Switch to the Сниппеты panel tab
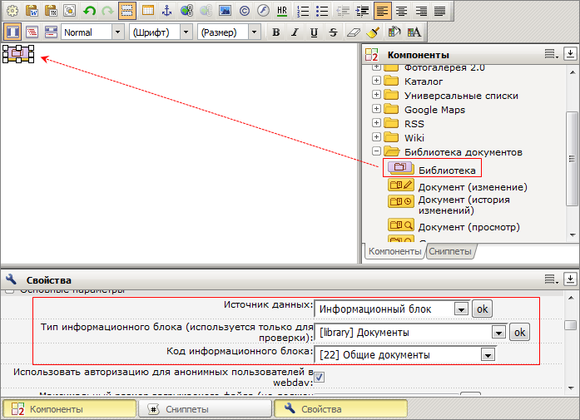 449,251
